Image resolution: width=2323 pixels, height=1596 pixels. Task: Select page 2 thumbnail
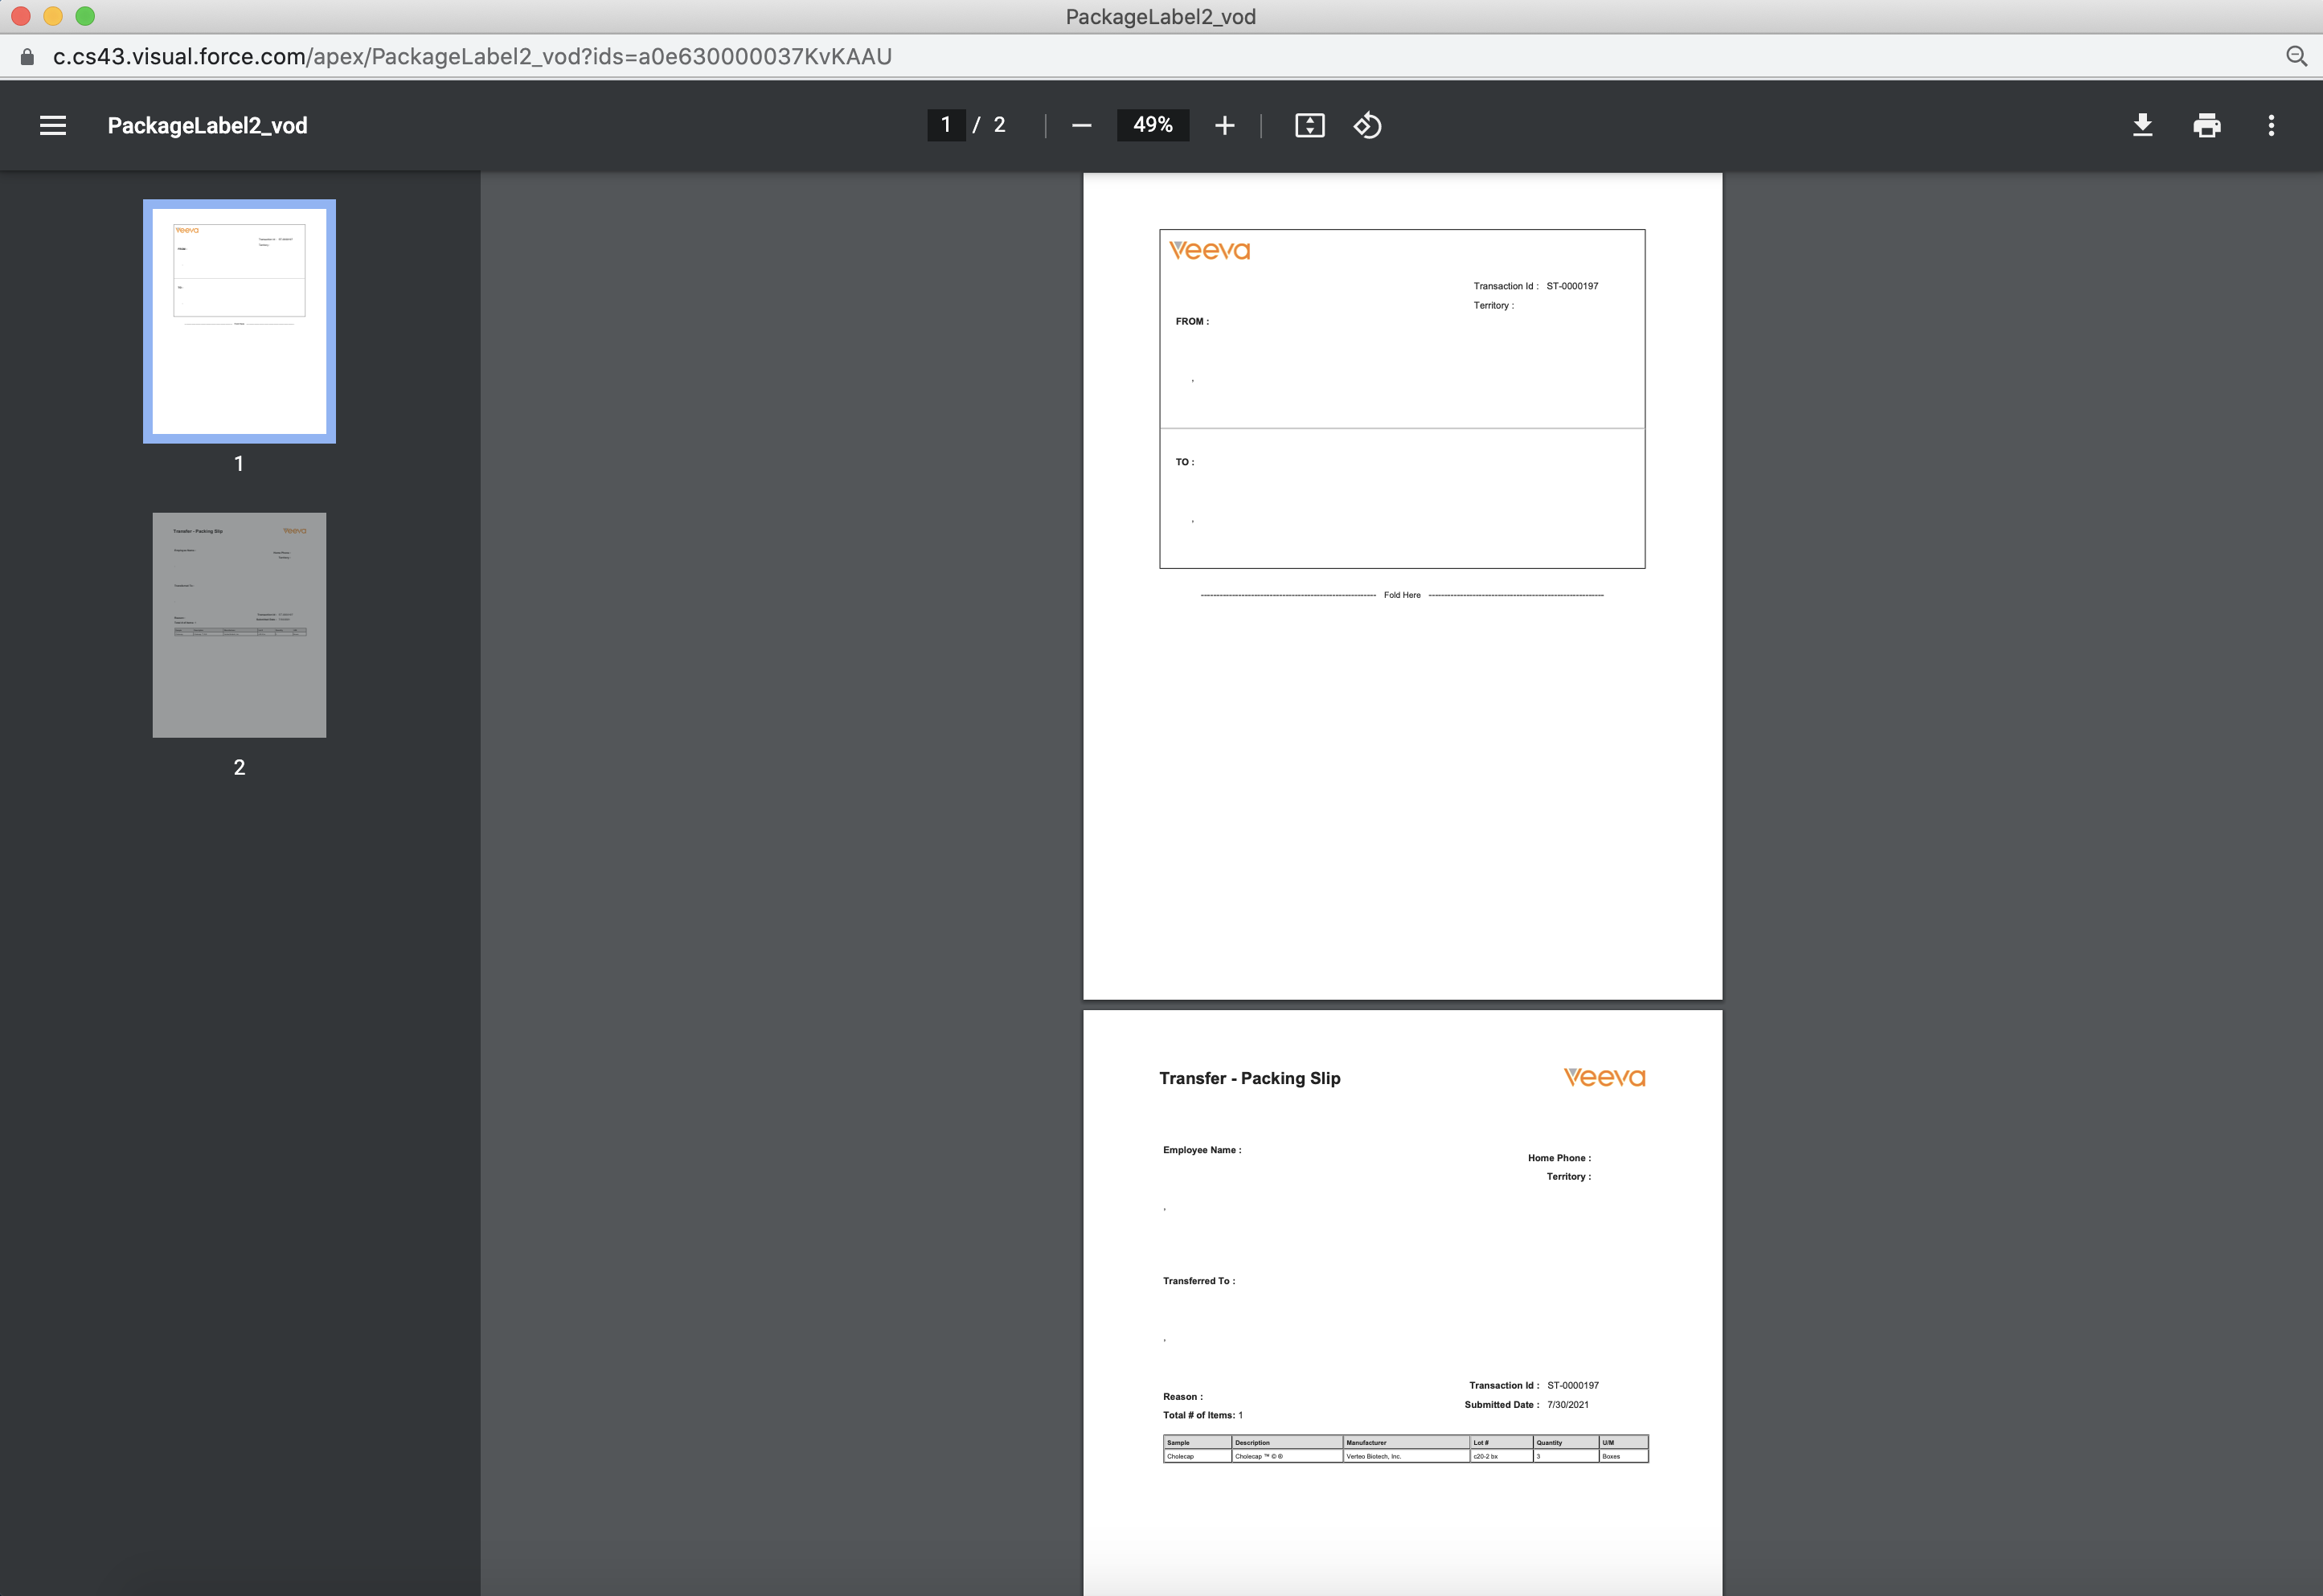click(239, 625)
